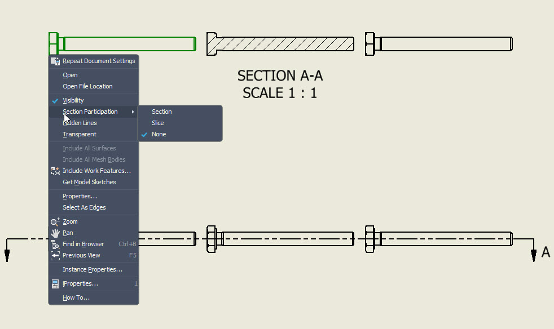
Task: Click the Zoom magnifier icon
Action: [55, 222]
